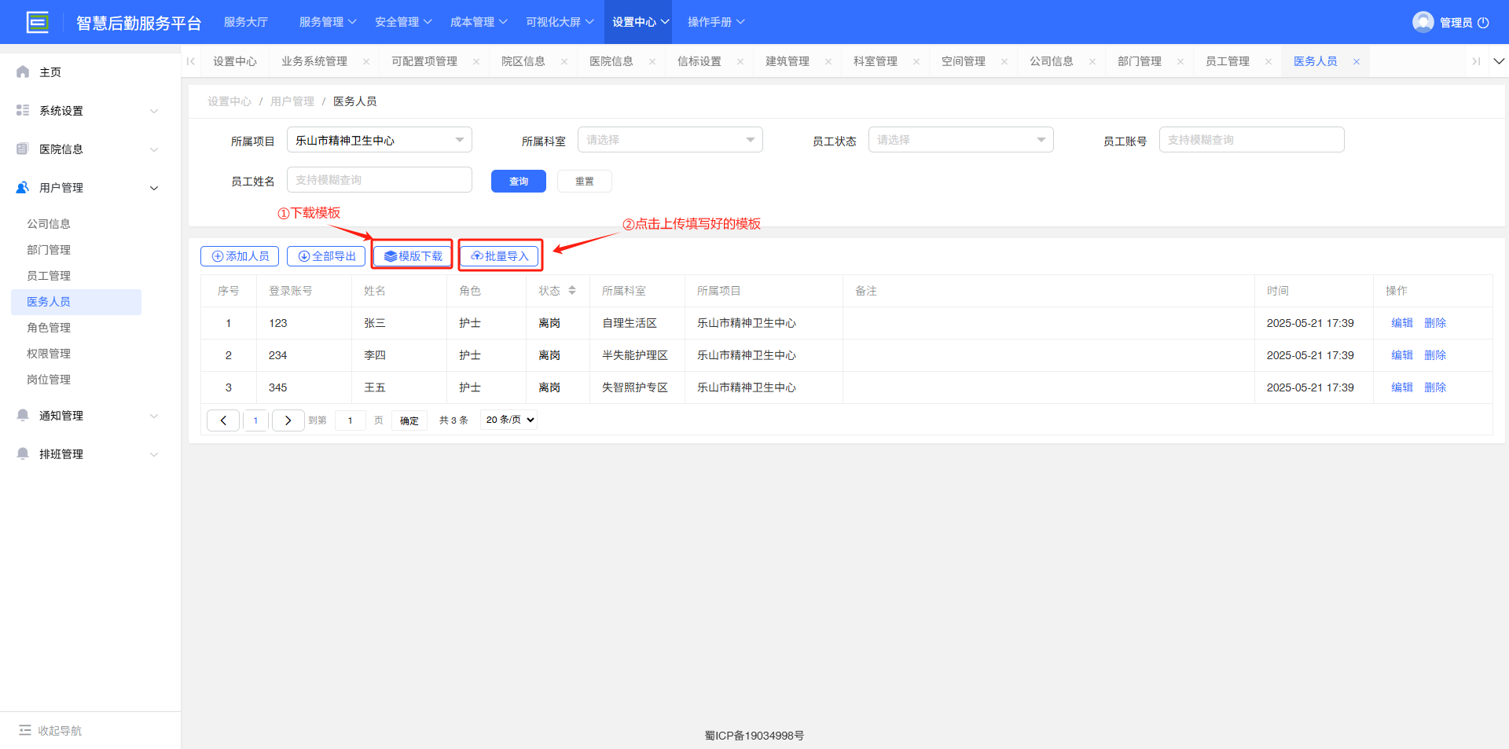Expand 医院信息 sidebar menu

point(154,149)
